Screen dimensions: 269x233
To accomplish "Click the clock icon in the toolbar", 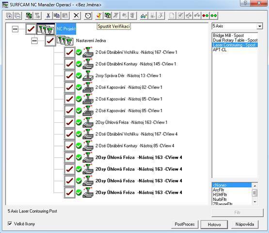I will click(88, 16).
